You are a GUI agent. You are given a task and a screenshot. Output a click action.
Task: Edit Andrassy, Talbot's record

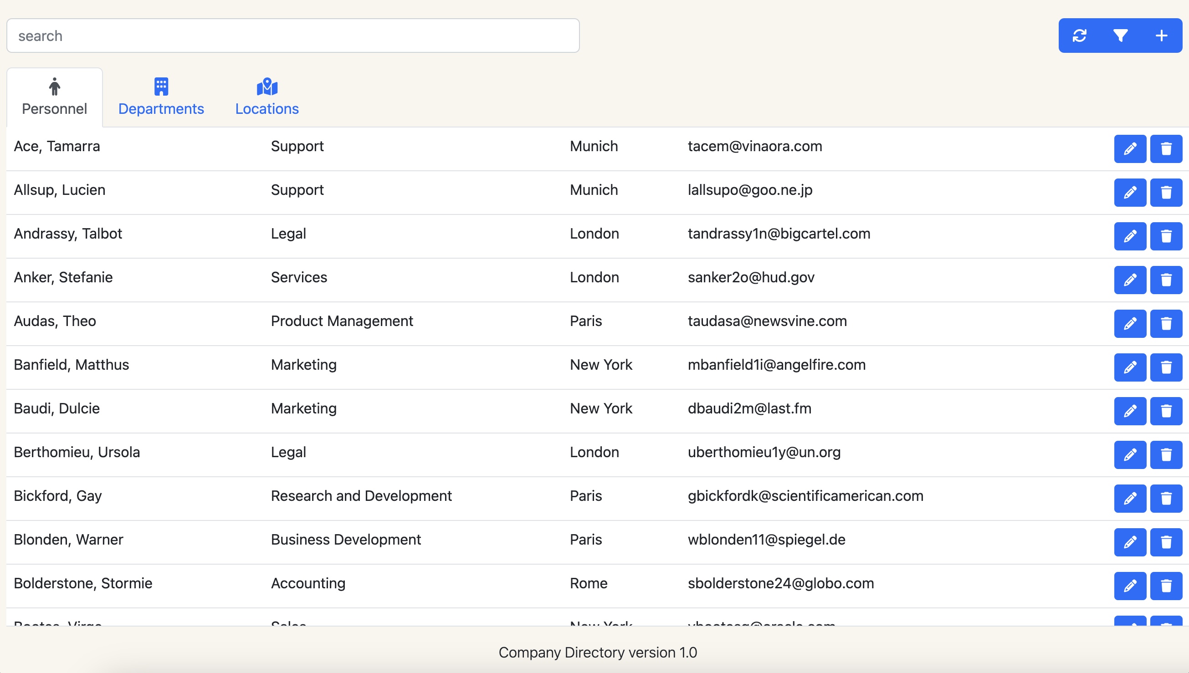pos(1130,236)
